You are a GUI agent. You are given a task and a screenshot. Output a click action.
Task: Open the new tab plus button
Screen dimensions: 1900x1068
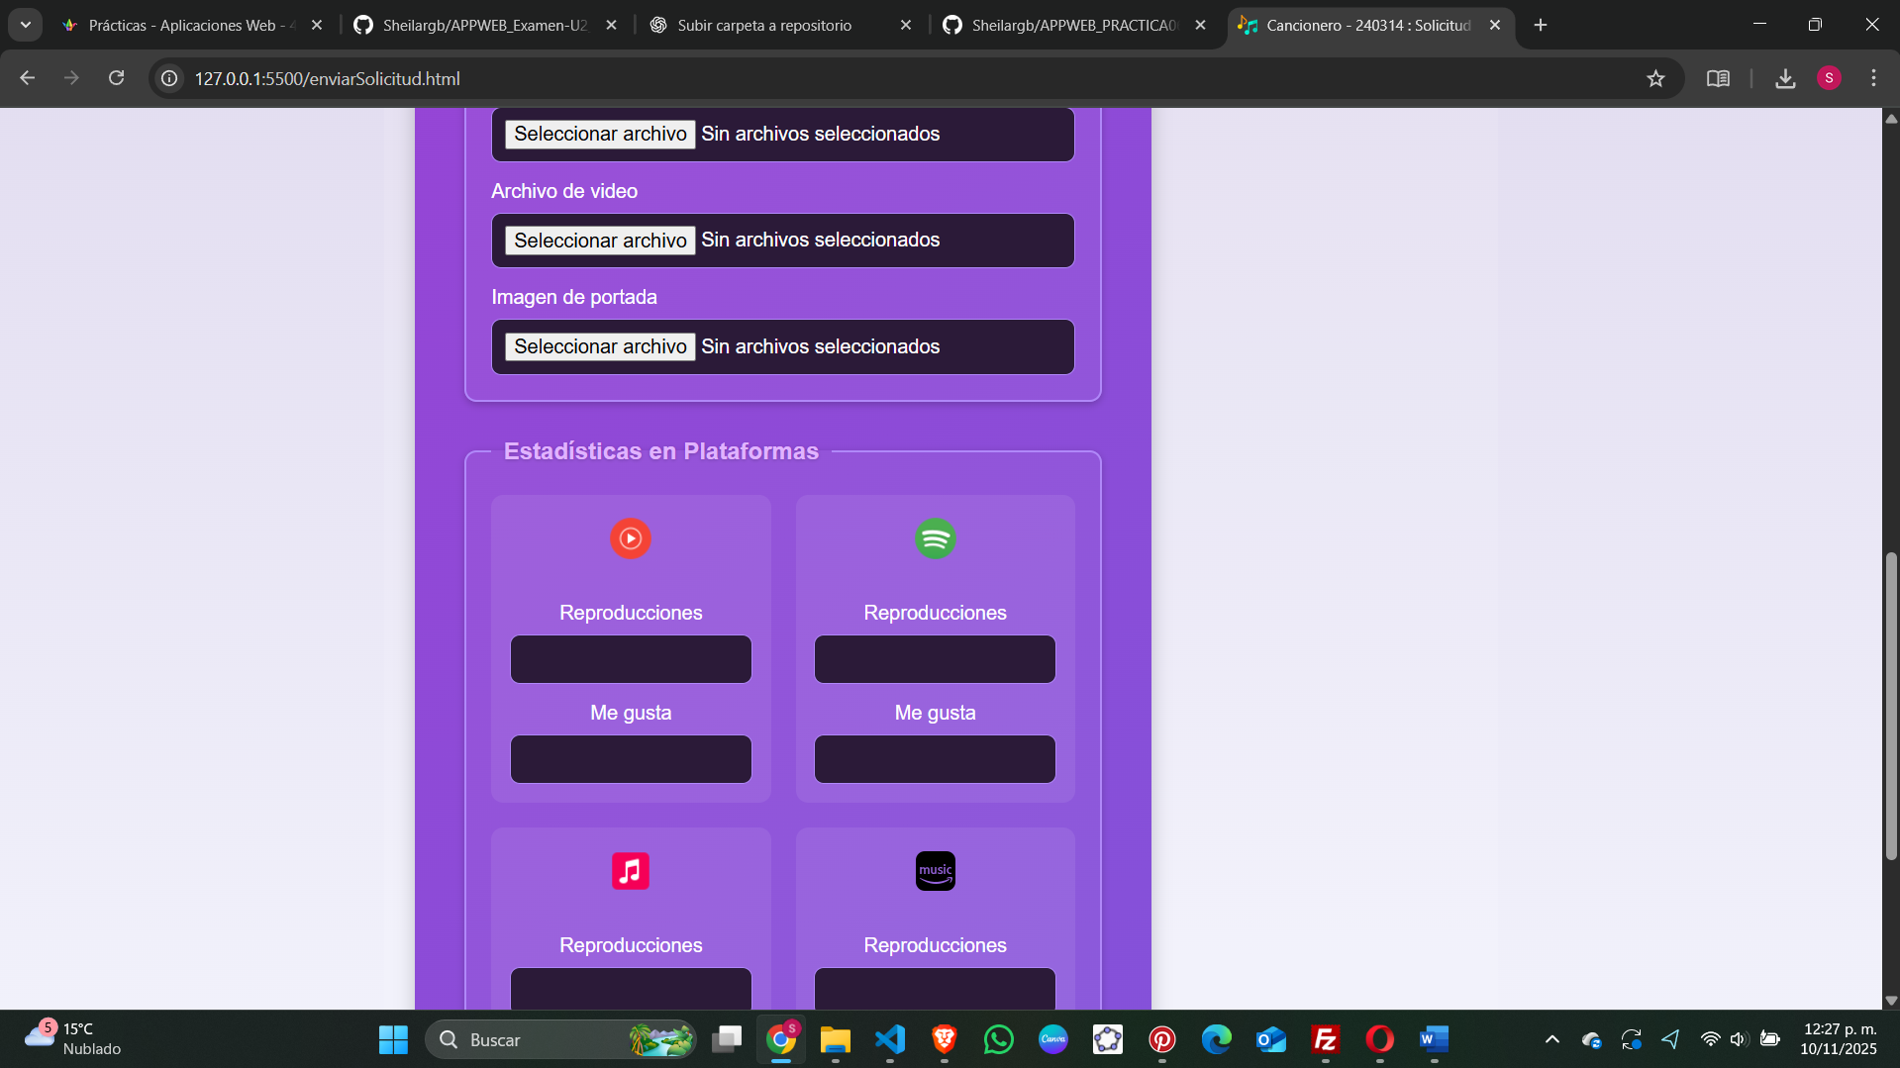coord(1541,25)
